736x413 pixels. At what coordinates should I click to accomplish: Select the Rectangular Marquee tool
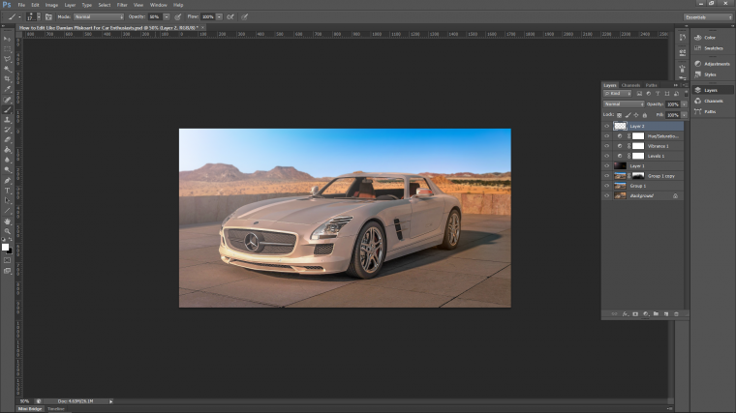click(7, 48)
